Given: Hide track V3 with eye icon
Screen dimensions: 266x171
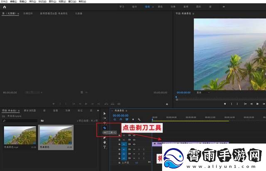Looking at the screenshot, I should pyautogui.click(x=134, y=135).
